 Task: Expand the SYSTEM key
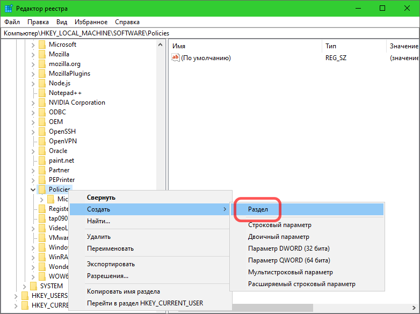pyautogui.click(x=25, y=286)
